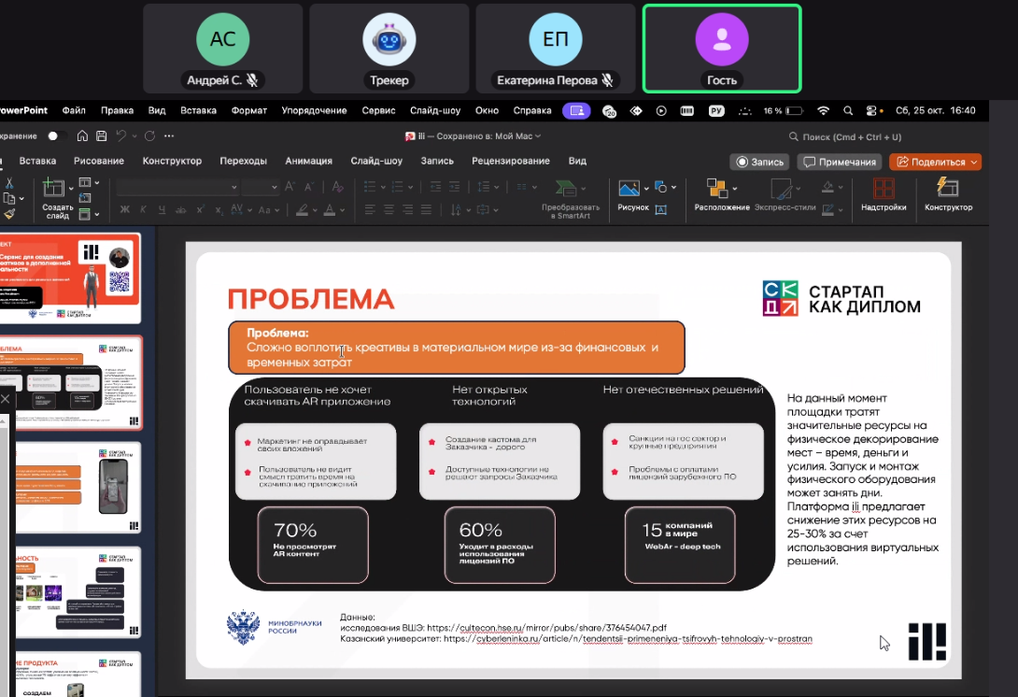Open the Конструктор designer icon in ribbon
Viewport: 1018px width, 697px height.
pyautogui.click(x=947, y=189)
